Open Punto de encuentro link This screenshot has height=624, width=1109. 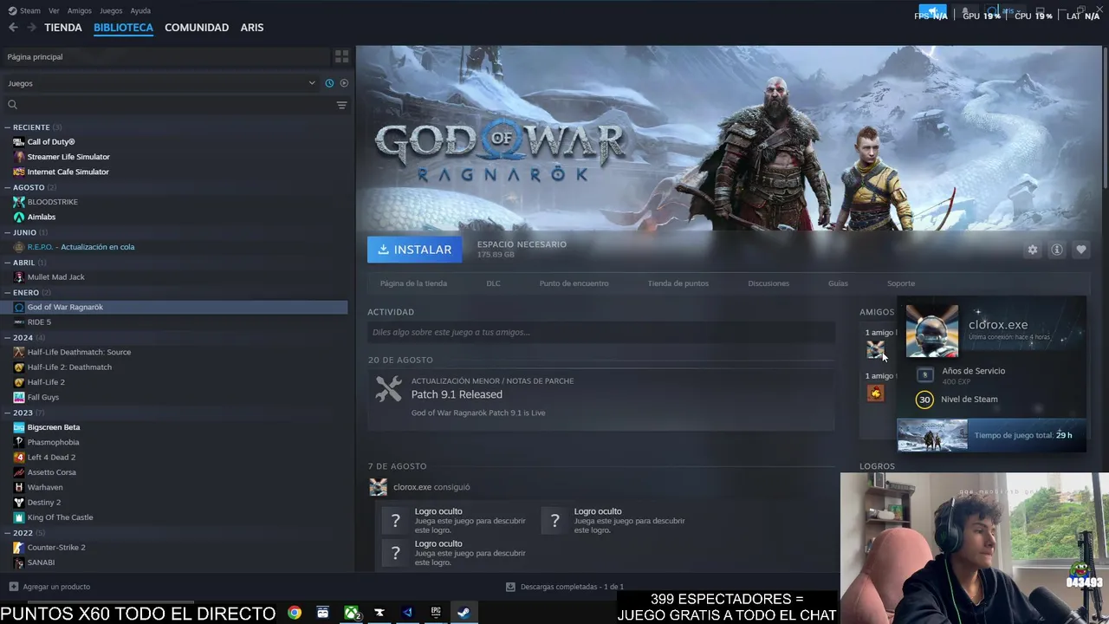click(x=574, y=283)
